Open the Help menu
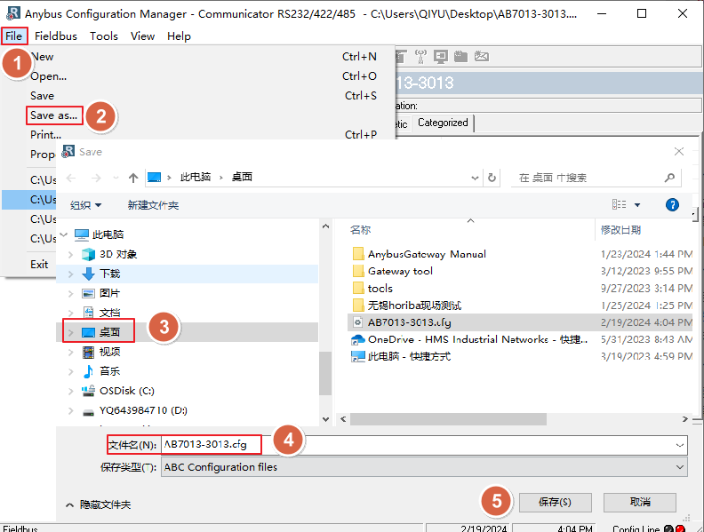704x532 pixels. point(179,36)
